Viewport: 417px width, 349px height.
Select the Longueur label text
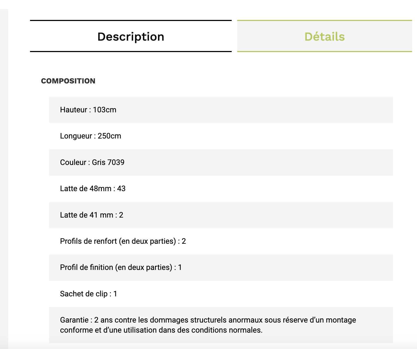[76, 136]
